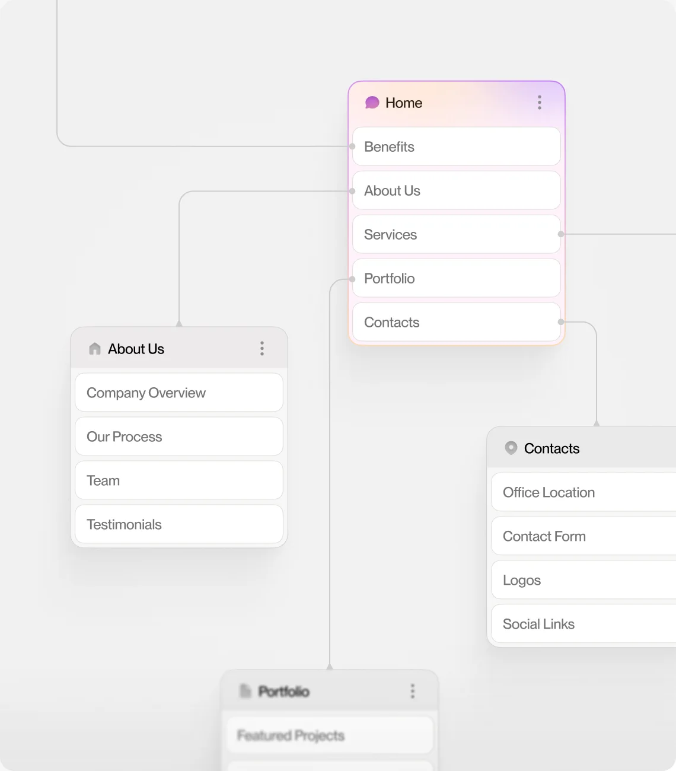Click the arrowhead atop the Portfolio card
Viewport: 676px width, 771px height.
pyautogui.click(x=330, y=667)
